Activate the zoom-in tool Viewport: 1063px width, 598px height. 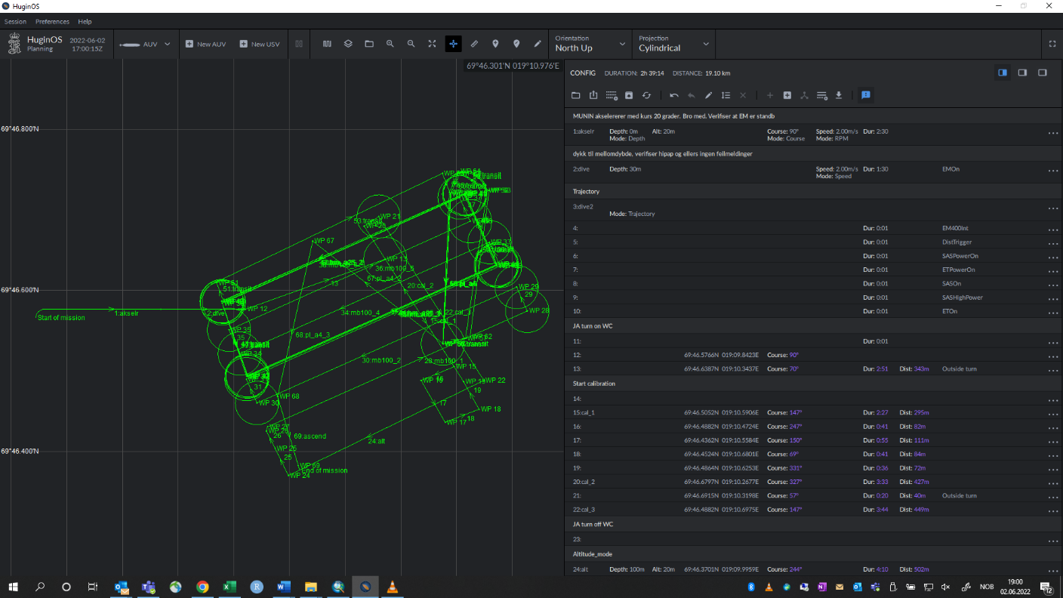(390, 44)
